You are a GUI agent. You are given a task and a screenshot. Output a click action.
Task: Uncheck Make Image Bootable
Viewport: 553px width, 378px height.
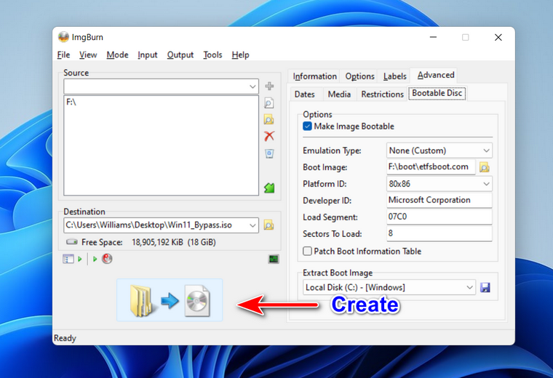point(307,126)
